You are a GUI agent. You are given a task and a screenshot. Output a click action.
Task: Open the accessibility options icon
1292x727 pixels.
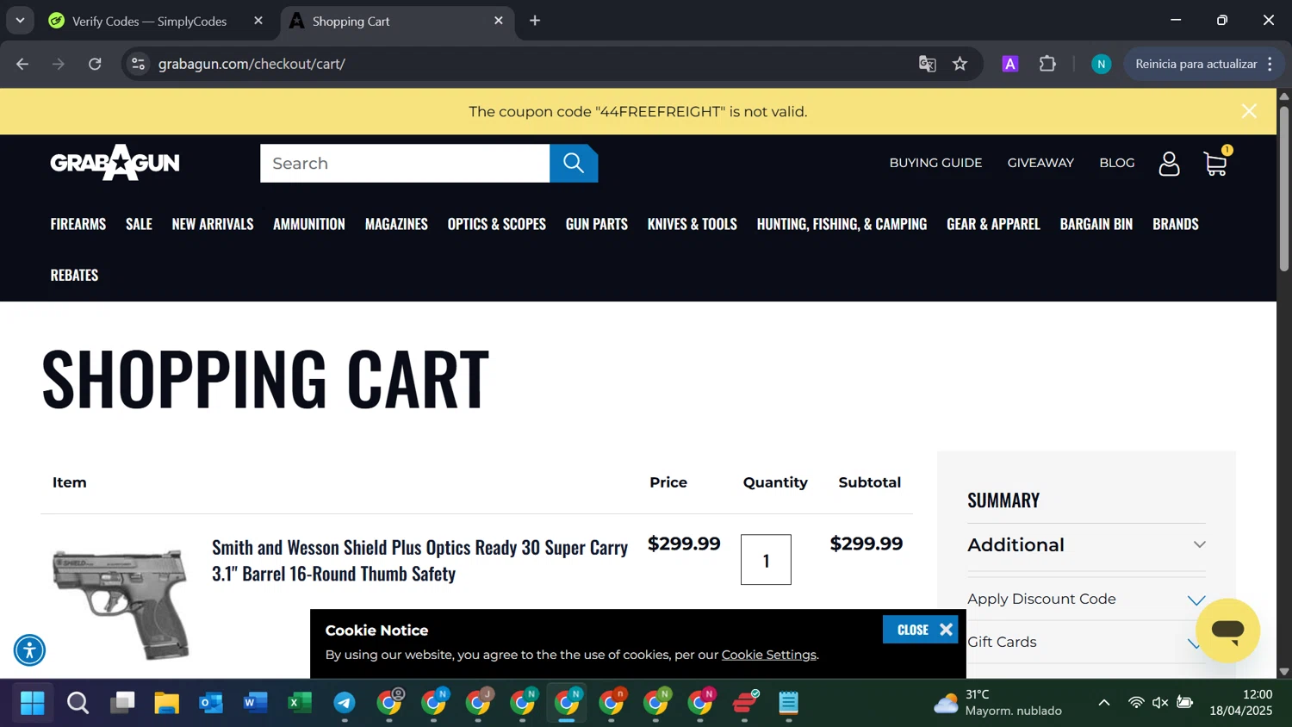(29, 650)
